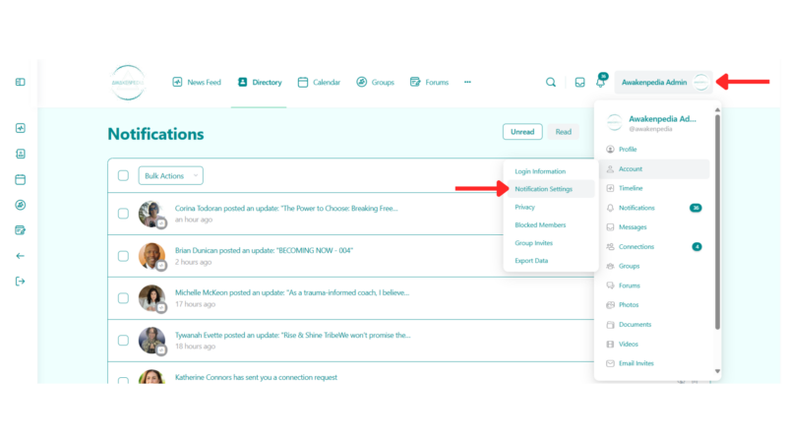Viewport: 787px width, 443px height.
Task: Click the user menu scroll down arrow
Action: pos(717,371)
